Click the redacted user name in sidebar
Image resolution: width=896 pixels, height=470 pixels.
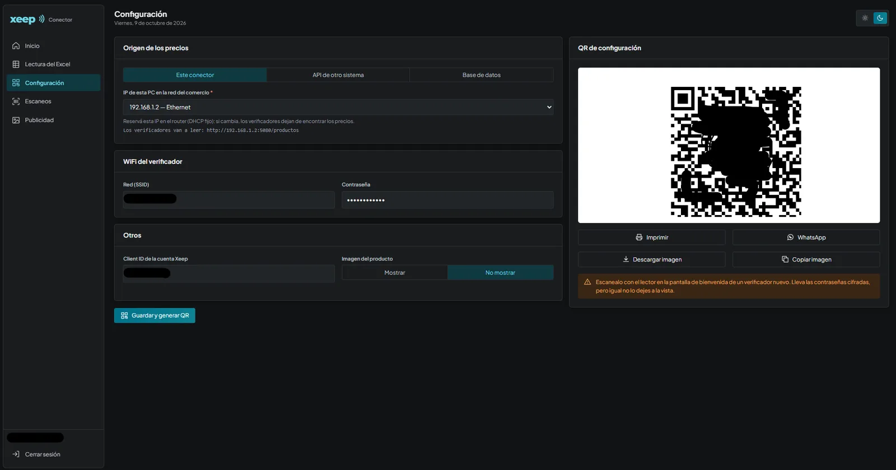pos(35,438)
